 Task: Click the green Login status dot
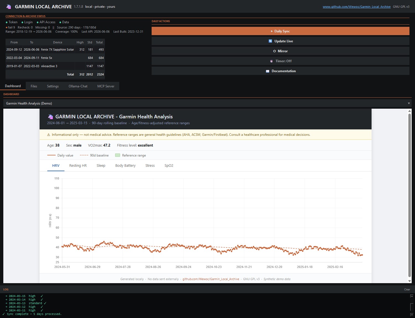click(22, 22)
